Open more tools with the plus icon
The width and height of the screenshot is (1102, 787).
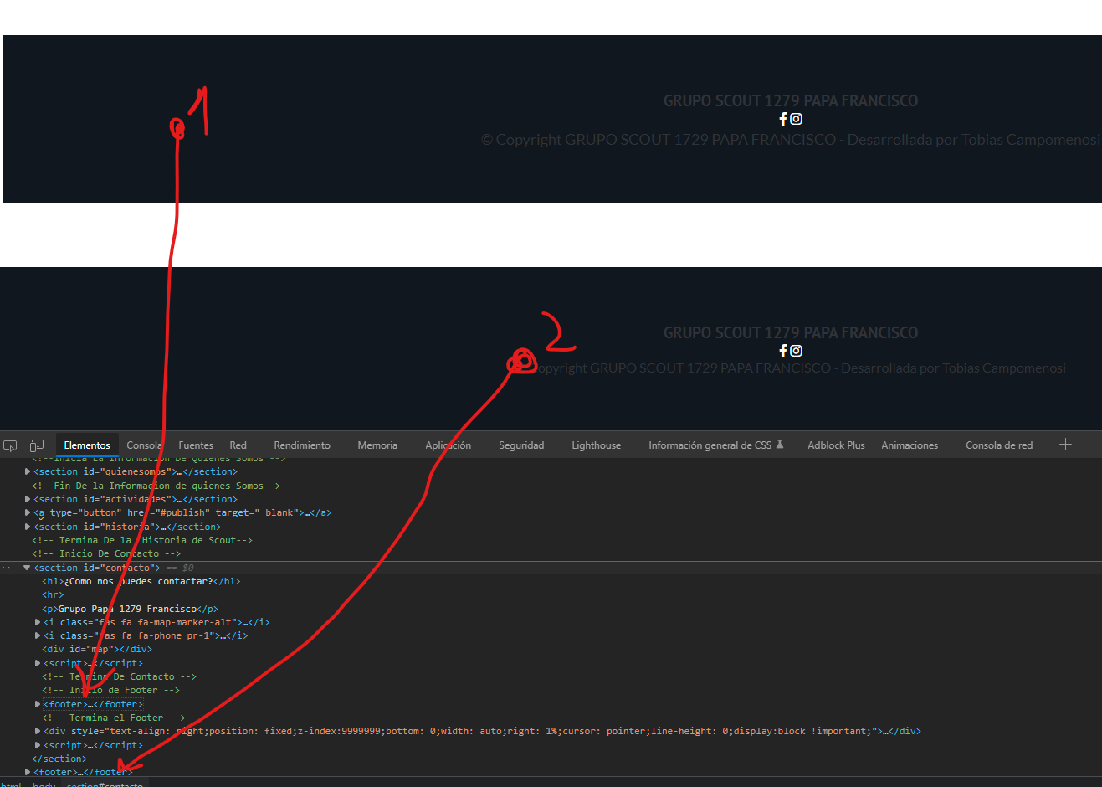(x=1065, y=445)
